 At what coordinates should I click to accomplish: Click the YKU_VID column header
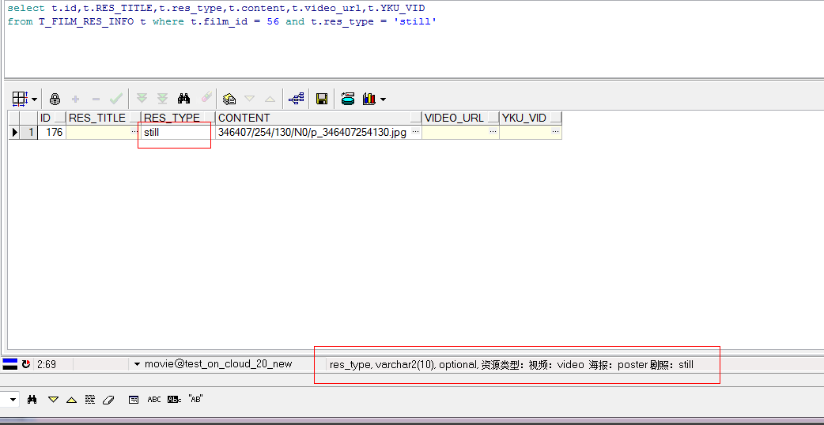(531, 118)
